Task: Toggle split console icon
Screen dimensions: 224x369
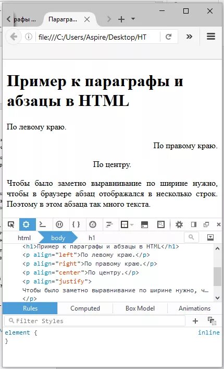Action: click(144, 224)
